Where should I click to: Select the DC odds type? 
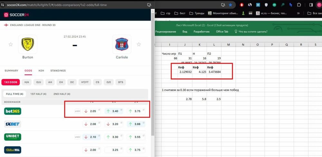[72, 82]
